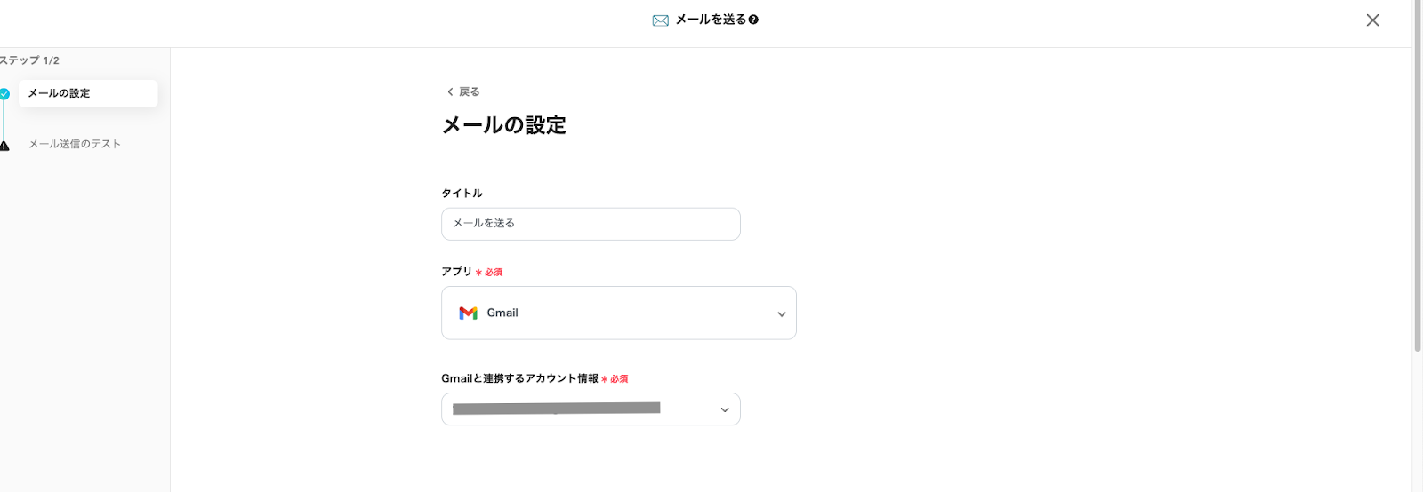1423x492 pixels.
Task: Click the teal checkmark step icon
Action: pos(4,93)
